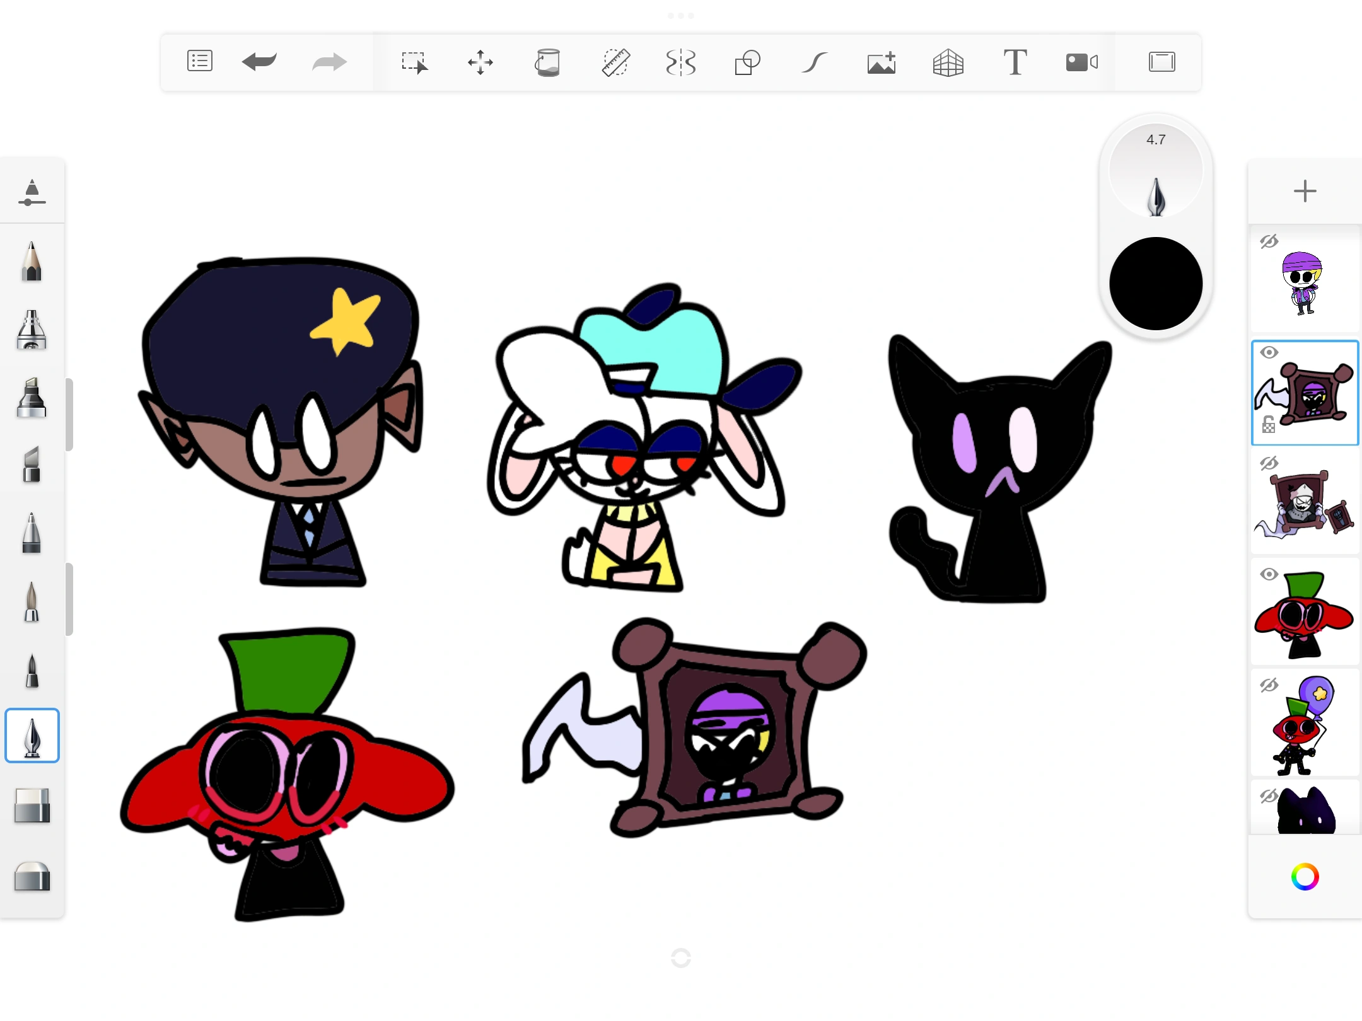Pick the paint bucket fill tool

click(547, 62)
